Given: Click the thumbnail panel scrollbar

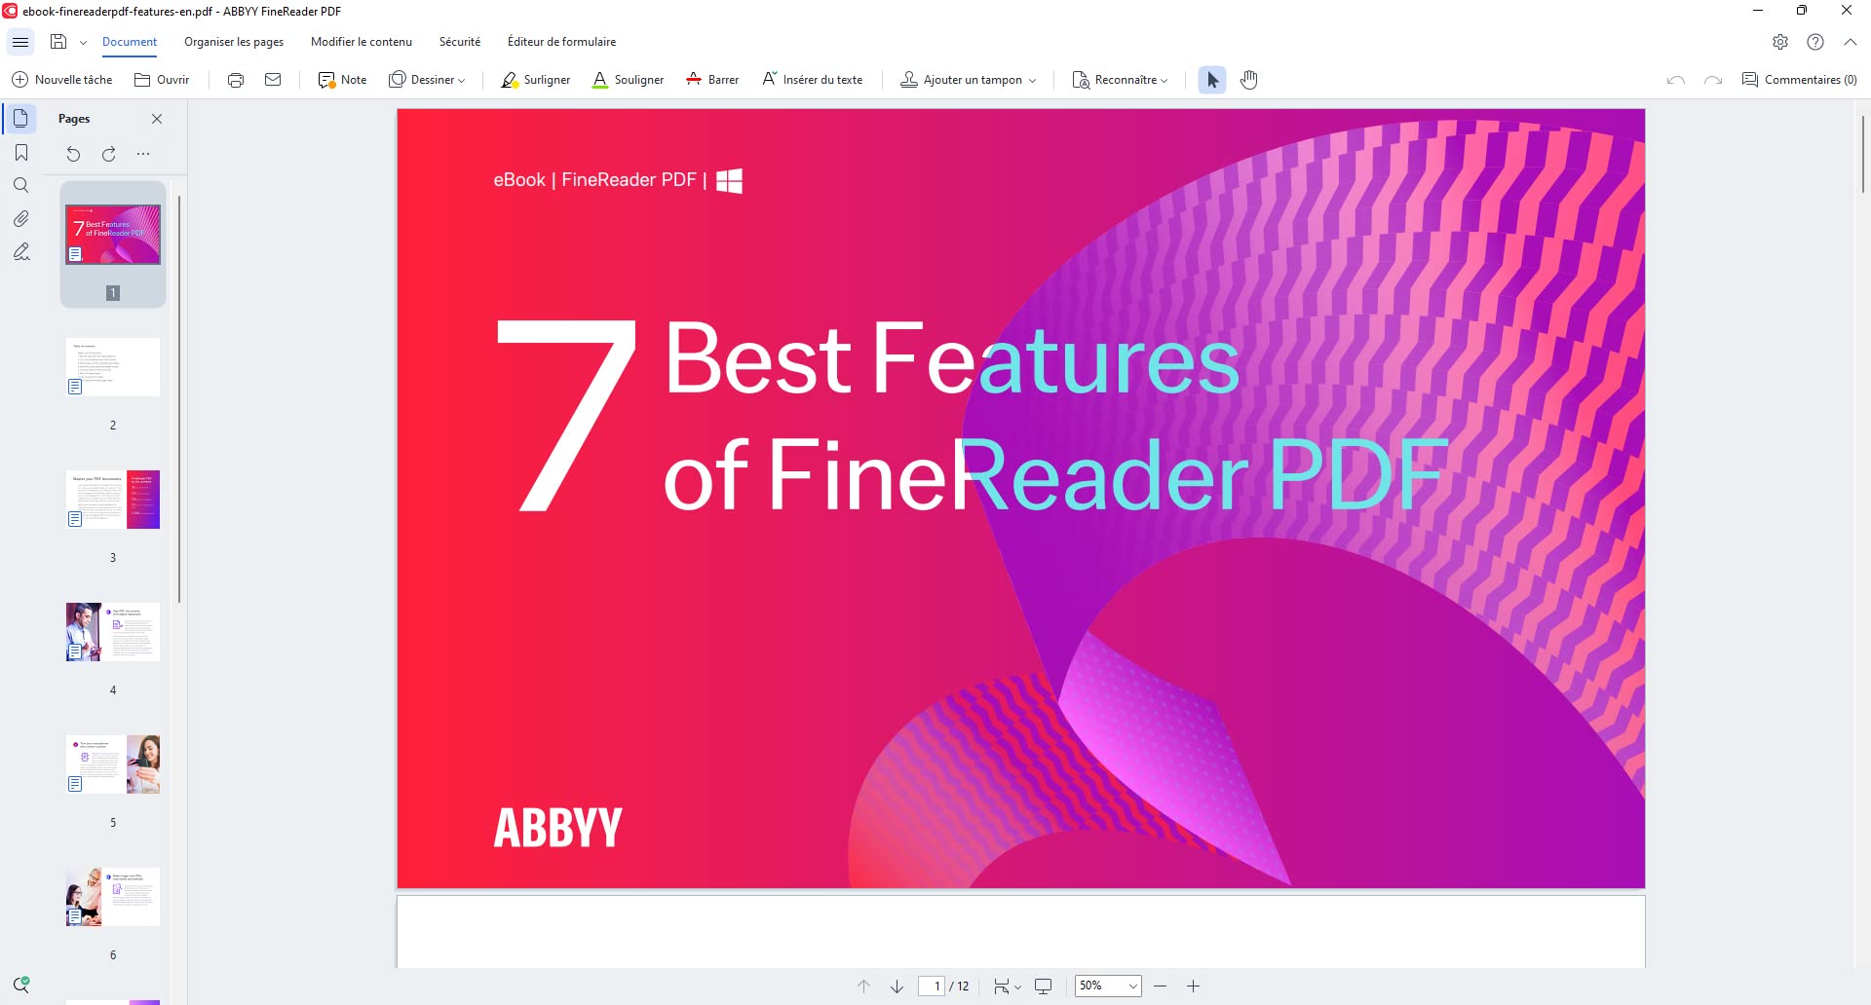Looking at the screenshot, I should pos(179,398).
